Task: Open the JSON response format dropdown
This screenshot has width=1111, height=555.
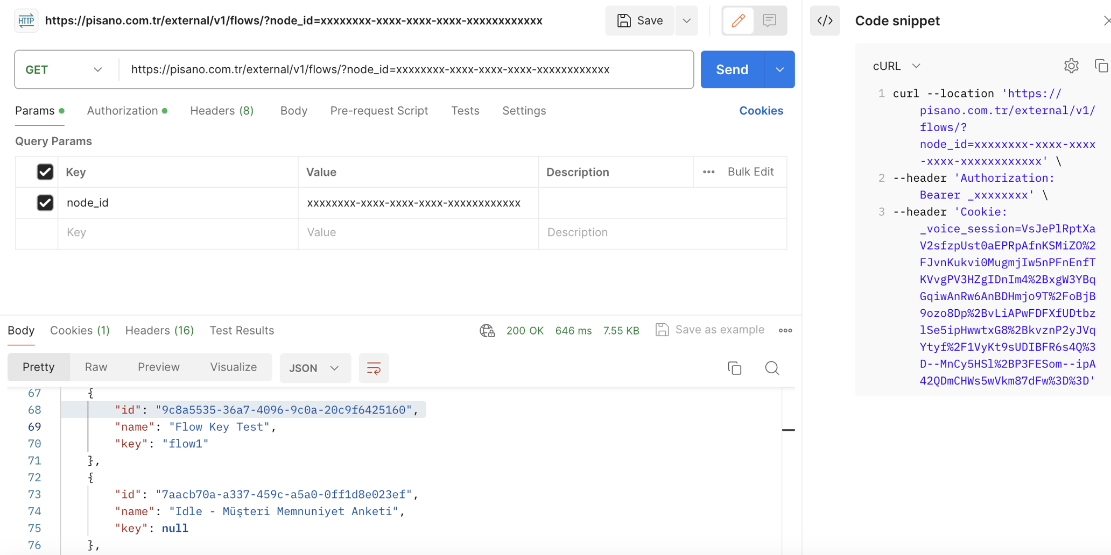Action: (315, 368)
